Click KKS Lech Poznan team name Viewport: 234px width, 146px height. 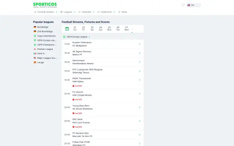tap(81, 123)
